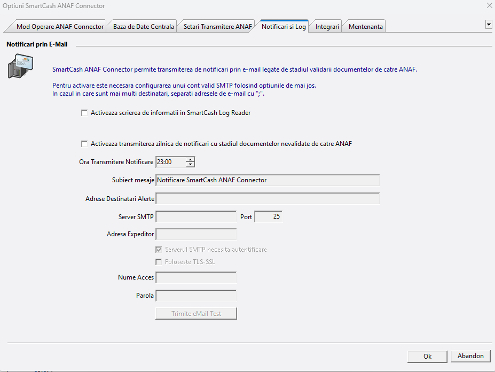The width and height of the screenshot is (495, 372).
Task: Open the Mentenanta tab
Action: coord(366,27)
